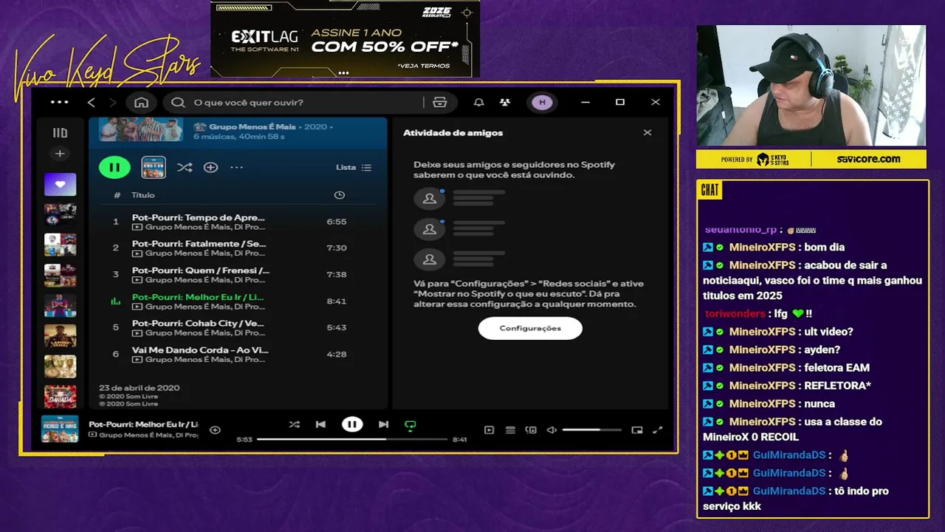Image resolution: width=945 pixels, height=532 pixels.
Task: Open ExitLag "Assine 1 ano" ad banner
Action: (x=345, y=39)
